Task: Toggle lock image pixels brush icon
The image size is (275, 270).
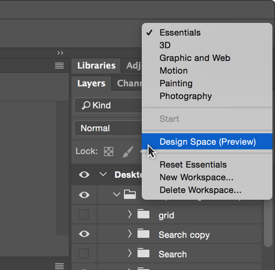Action: (128, 152)
